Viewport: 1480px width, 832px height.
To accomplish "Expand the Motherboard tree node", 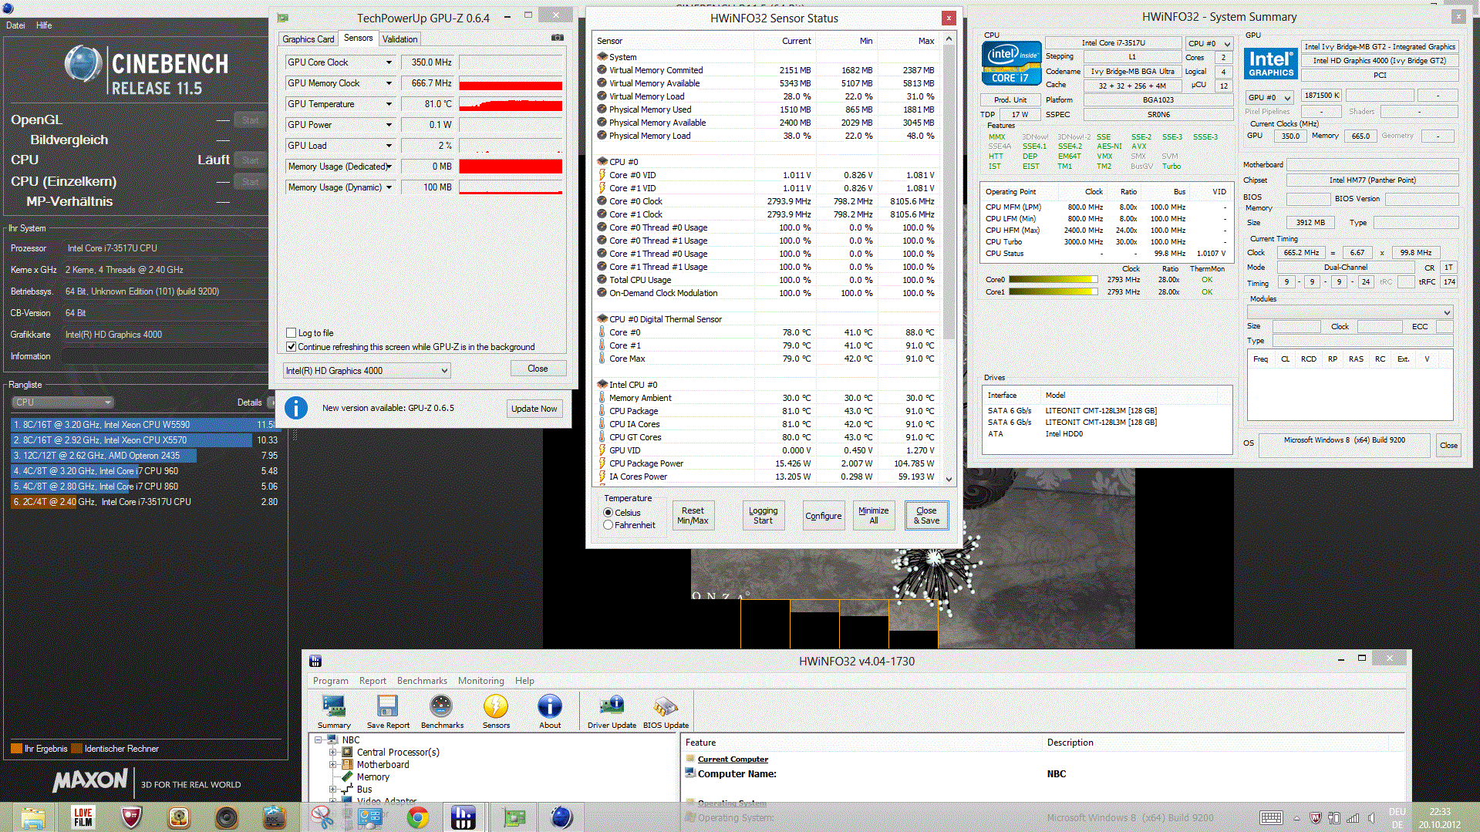I will click(x=333, y=765).
